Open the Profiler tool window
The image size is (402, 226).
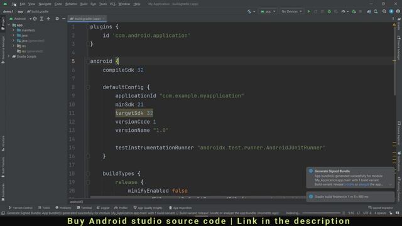pos(121,208)
